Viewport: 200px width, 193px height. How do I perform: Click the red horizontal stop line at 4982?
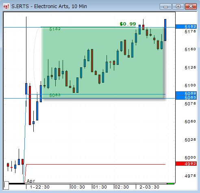96,164
